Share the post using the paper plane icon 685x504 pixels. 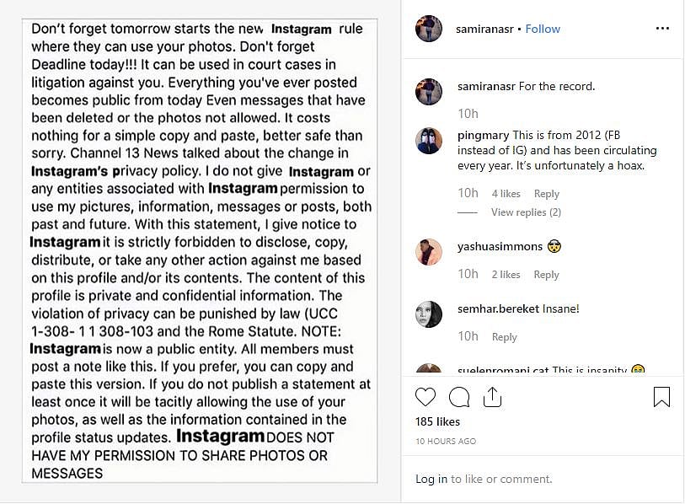[492, 396]
